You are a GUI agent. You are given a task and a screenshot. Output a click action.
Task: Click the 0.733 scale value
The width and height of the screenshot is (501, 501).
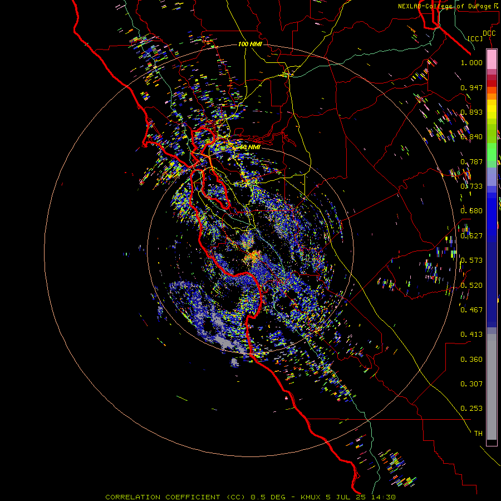point(471,186)
